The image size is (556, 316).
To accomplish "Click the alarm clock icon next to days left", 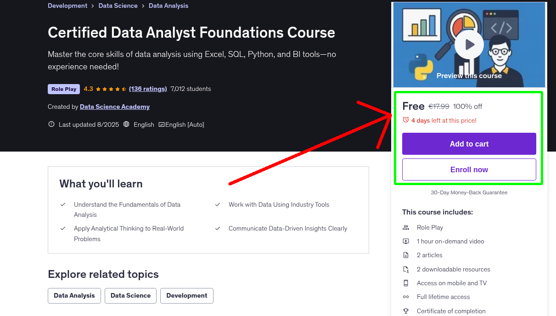I will click(x=405, y=119).
